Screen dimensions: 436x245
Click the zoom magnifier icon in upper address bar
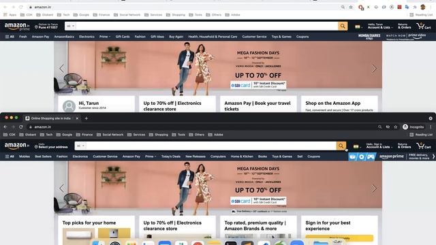(x=343, y=7)
